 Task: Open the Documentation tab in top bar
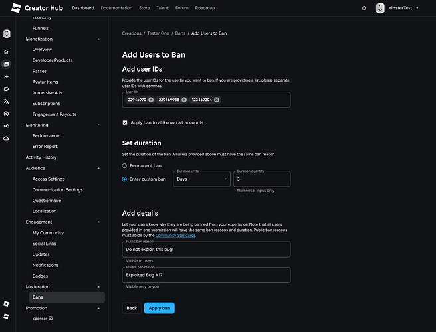(x=117, y=8)
